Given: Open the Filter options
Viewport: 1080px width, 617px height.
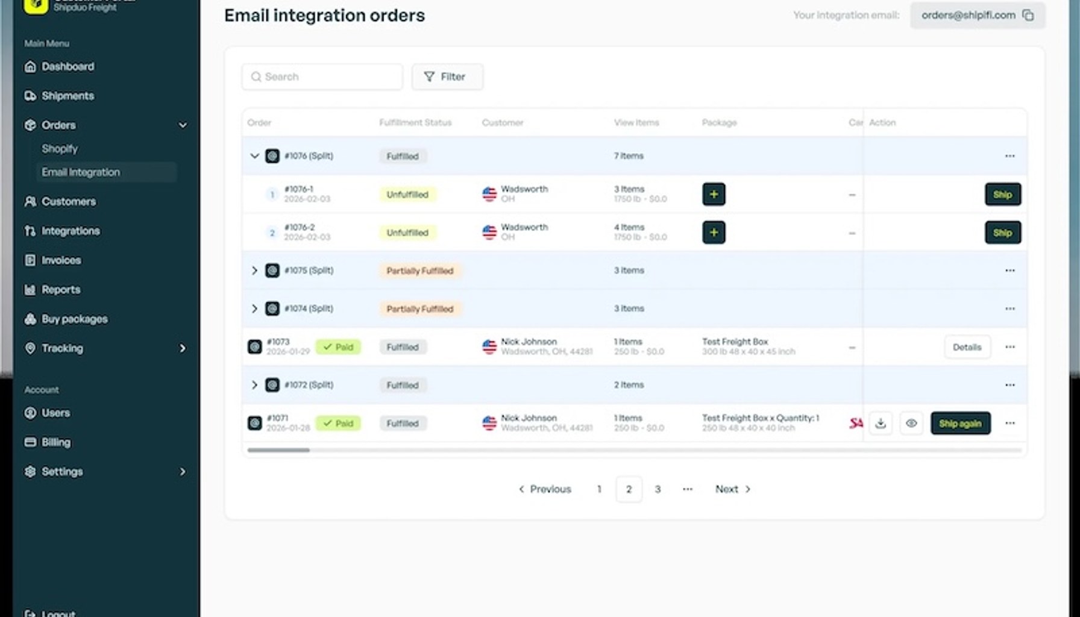Looking at the screenshot, I should click(447, 77).
